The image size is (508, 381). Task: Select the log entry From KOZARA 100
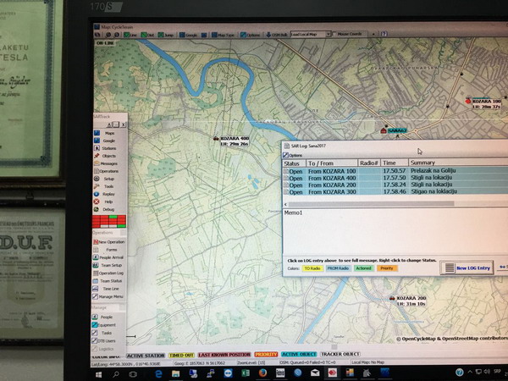(x=395, y=171)
